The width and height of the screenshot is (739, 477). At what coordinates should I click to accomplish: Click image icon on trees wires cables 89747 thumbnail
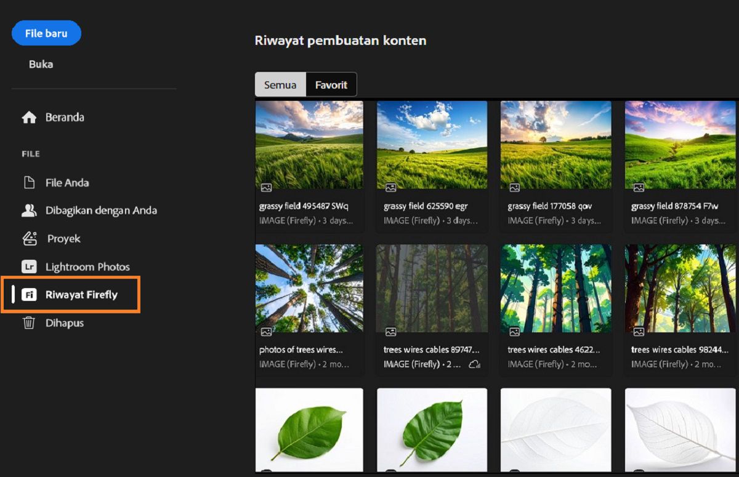[390, 332]
